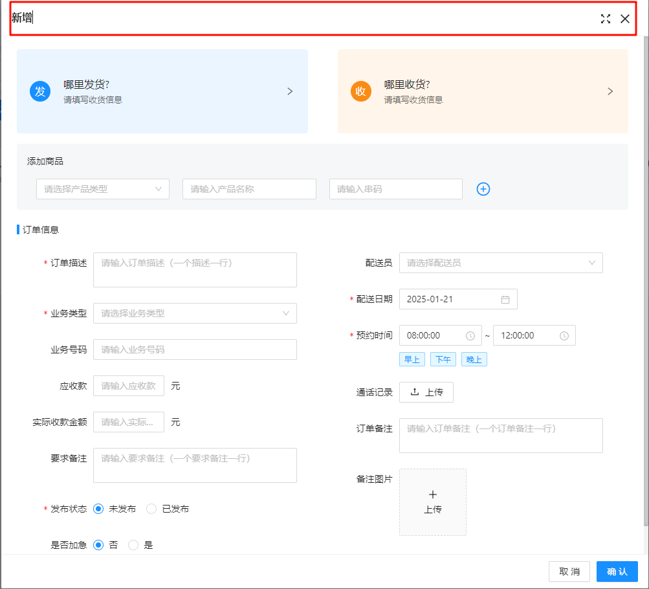Click the 备注图片 upload box
This screenshot has height=589, width=649.
(432, 502)
